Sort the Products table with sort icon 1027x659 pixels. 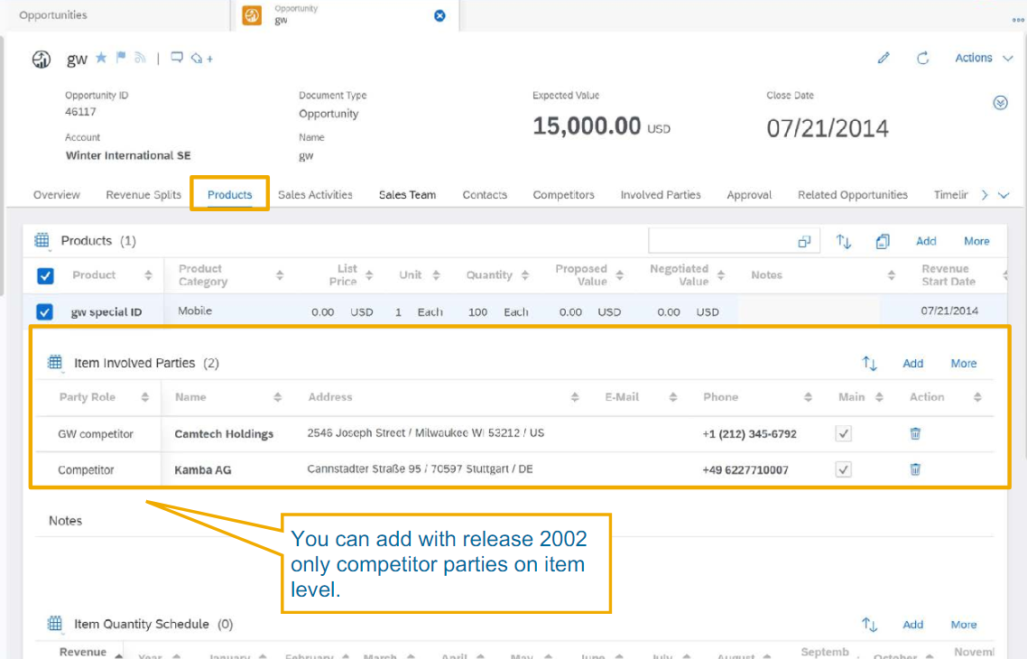844,241
